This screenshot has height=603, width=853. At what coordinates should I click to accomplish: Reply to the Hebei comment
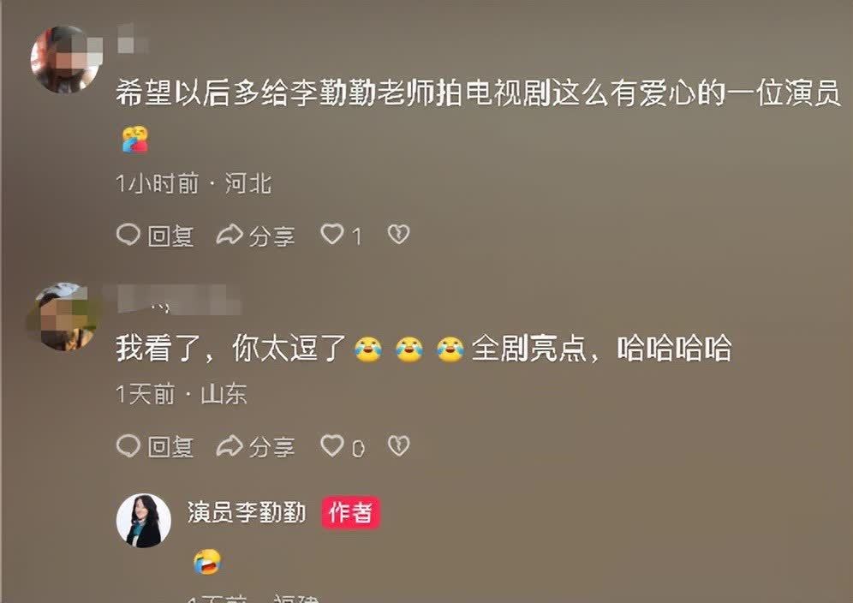coord(155,236)
